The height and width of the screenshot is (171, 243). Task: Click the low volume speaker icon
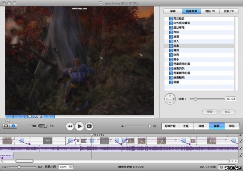pyautogui.click(x=122, y=126)
